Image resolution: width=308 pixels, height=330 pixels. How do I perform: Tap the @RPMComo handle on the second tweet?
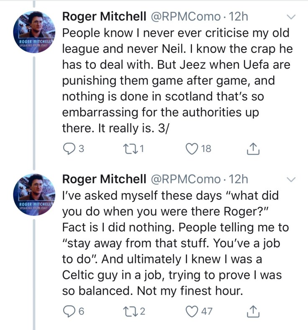pos(184,179)
